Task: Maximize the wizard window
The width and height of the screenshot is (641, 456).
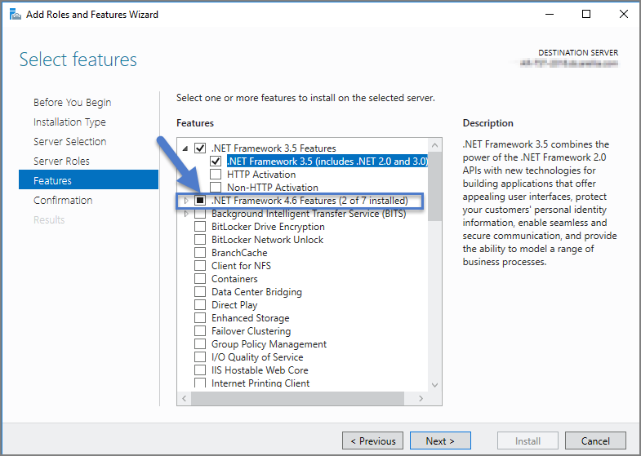Action: (x=586, y=15)
